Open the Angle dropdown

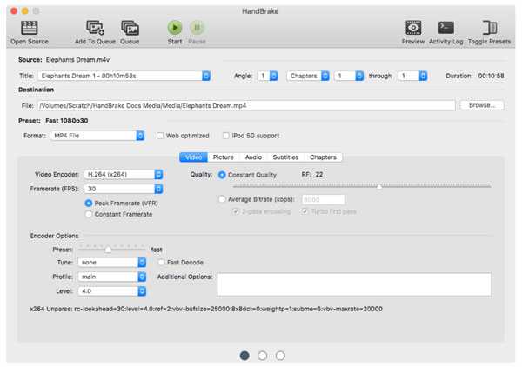[267, 76]
